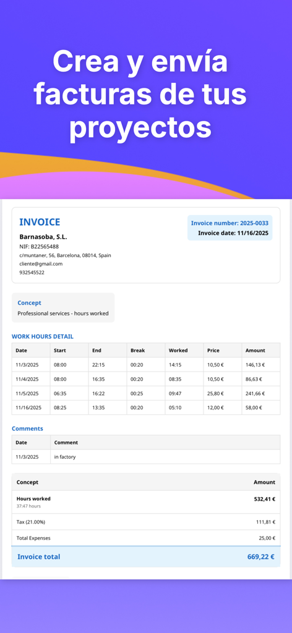Click invoice total 669,22 €
Screen dimensions: 292x633
(x=261, y=557)
